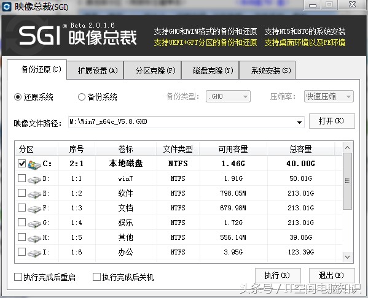Click the 679.98M free space cell
Viewport: 368px width, 298px height.
tap(233, 208)
